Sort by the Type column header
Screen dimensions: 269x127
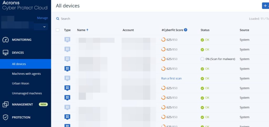[67, 30]
